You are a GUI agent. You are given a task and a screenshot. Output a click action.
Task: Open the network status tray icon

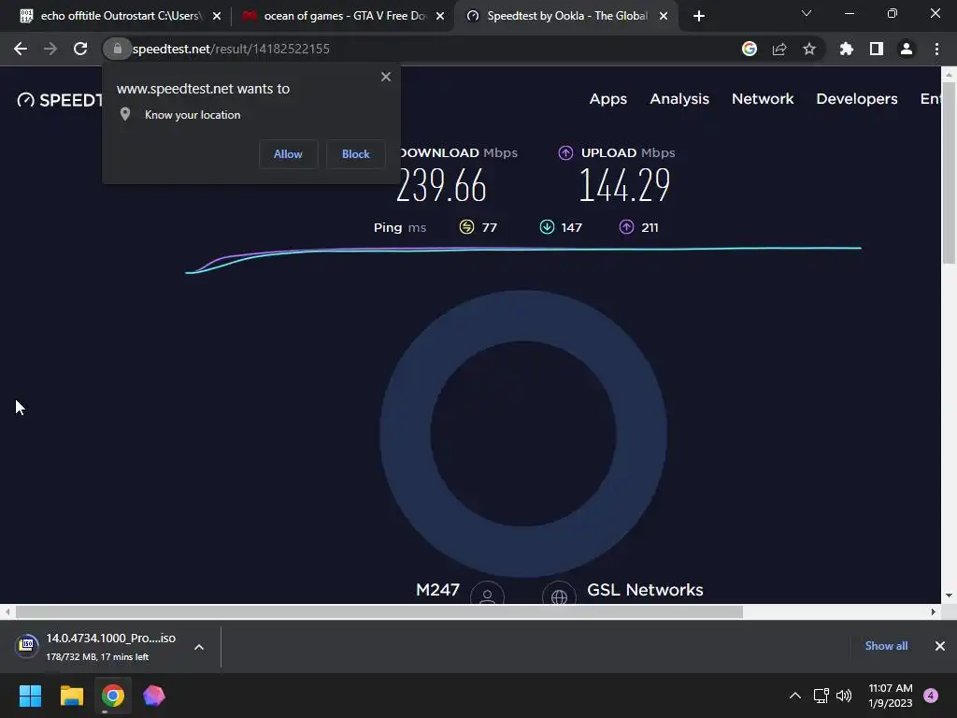(x=821, y=696)
